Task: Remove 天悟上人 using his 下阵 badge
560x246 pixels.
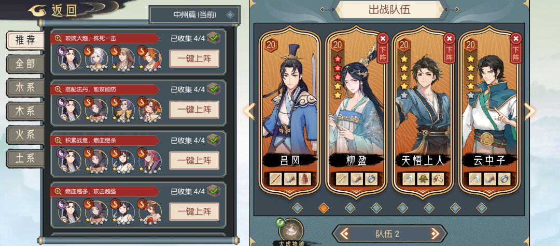Action: (449, 48)
